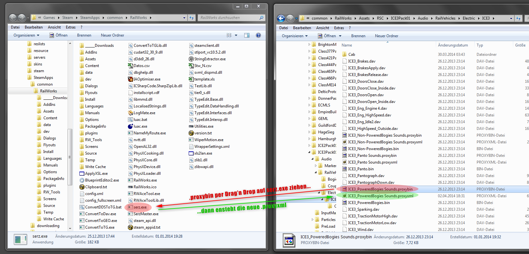The image size is (529, 254).
Task: Select SteamApps in the left tree pane
Action: [x=43, y=78]
